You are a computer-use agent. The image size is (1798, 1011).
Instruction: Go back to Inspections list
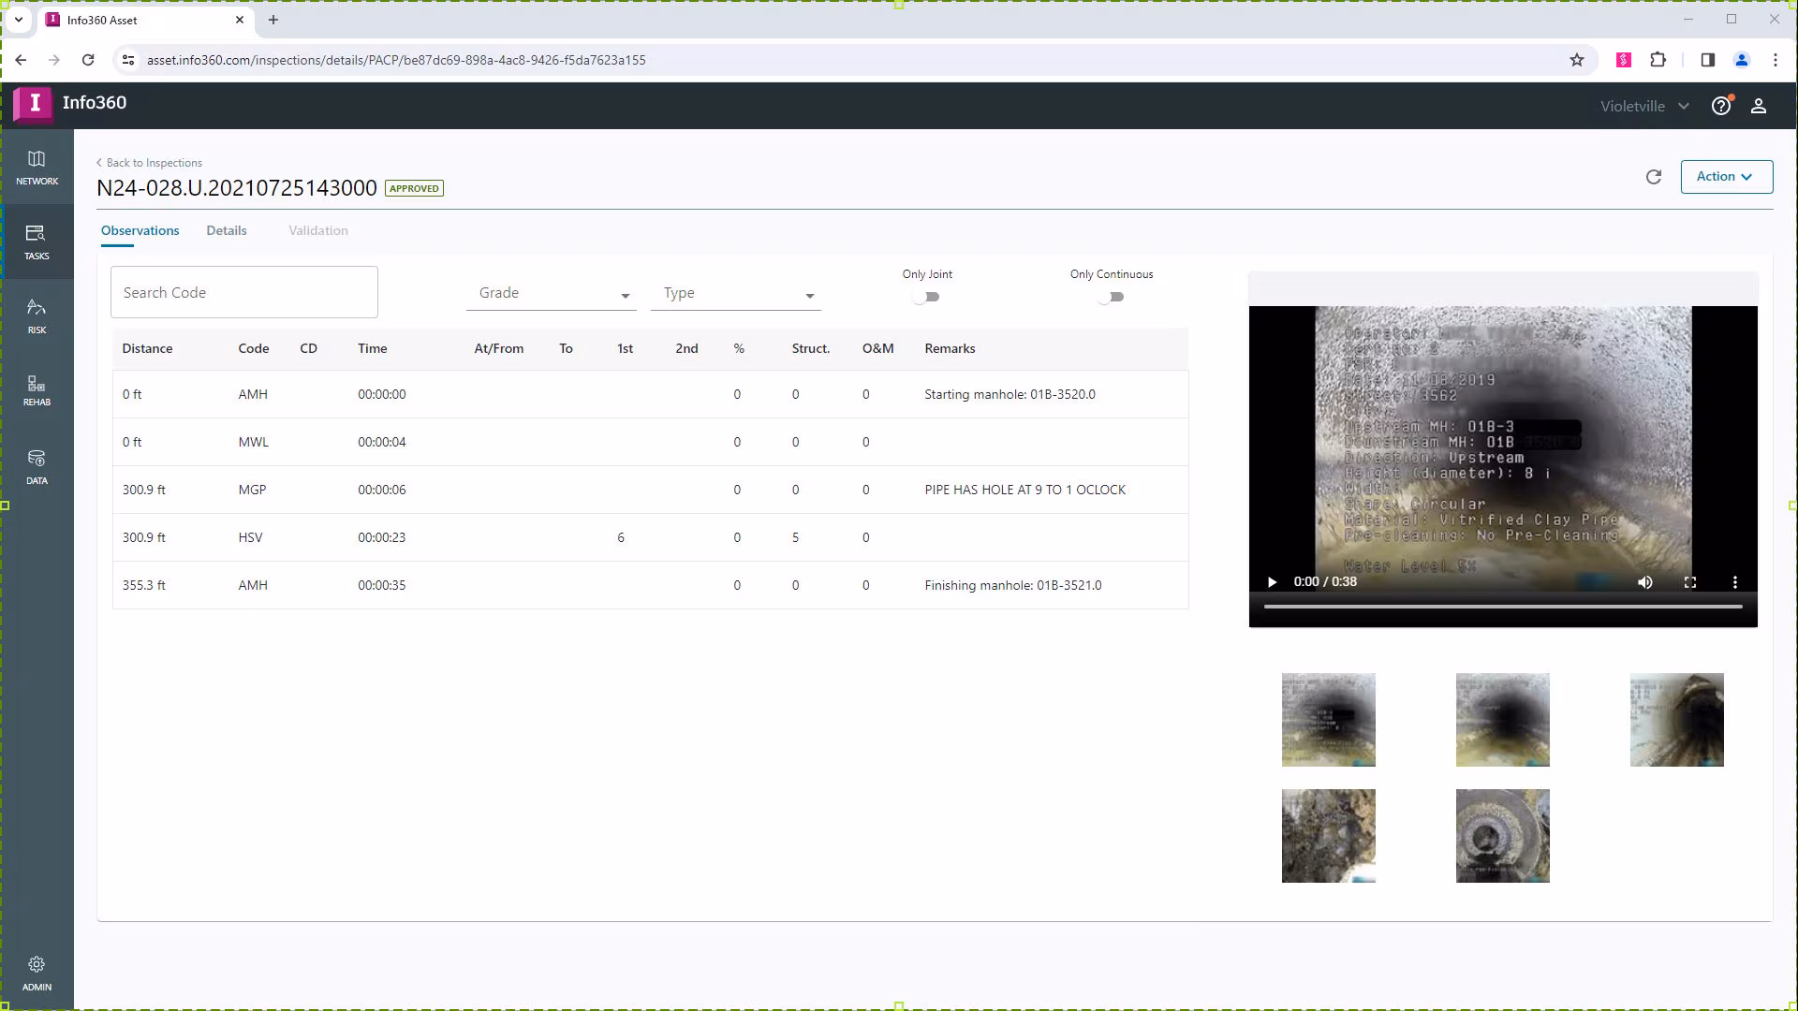pyautogui.click(x=150, y=162)
